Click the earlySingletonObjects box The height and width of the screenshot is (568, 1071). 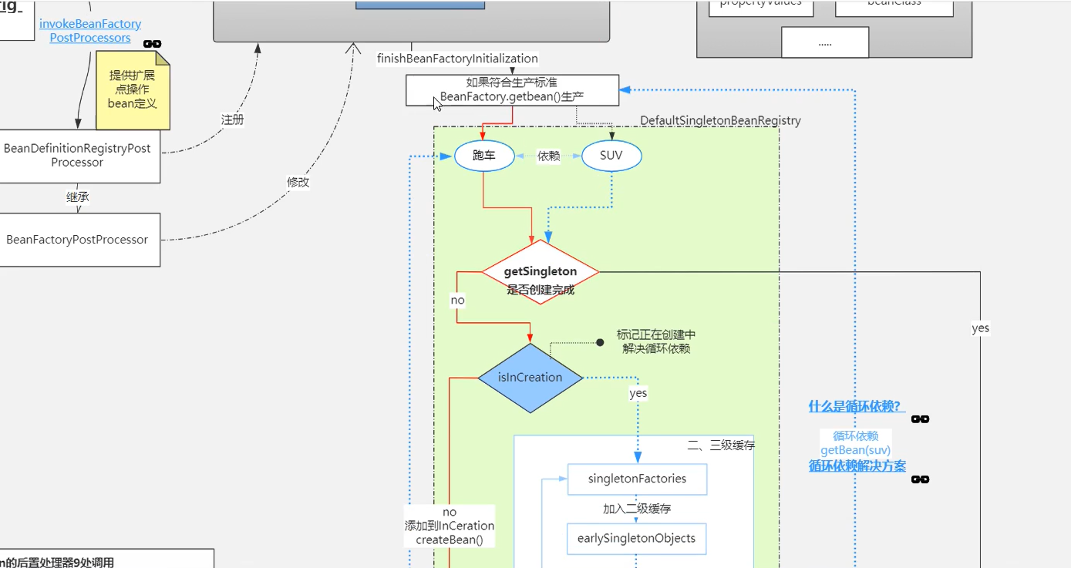point(637,539)
